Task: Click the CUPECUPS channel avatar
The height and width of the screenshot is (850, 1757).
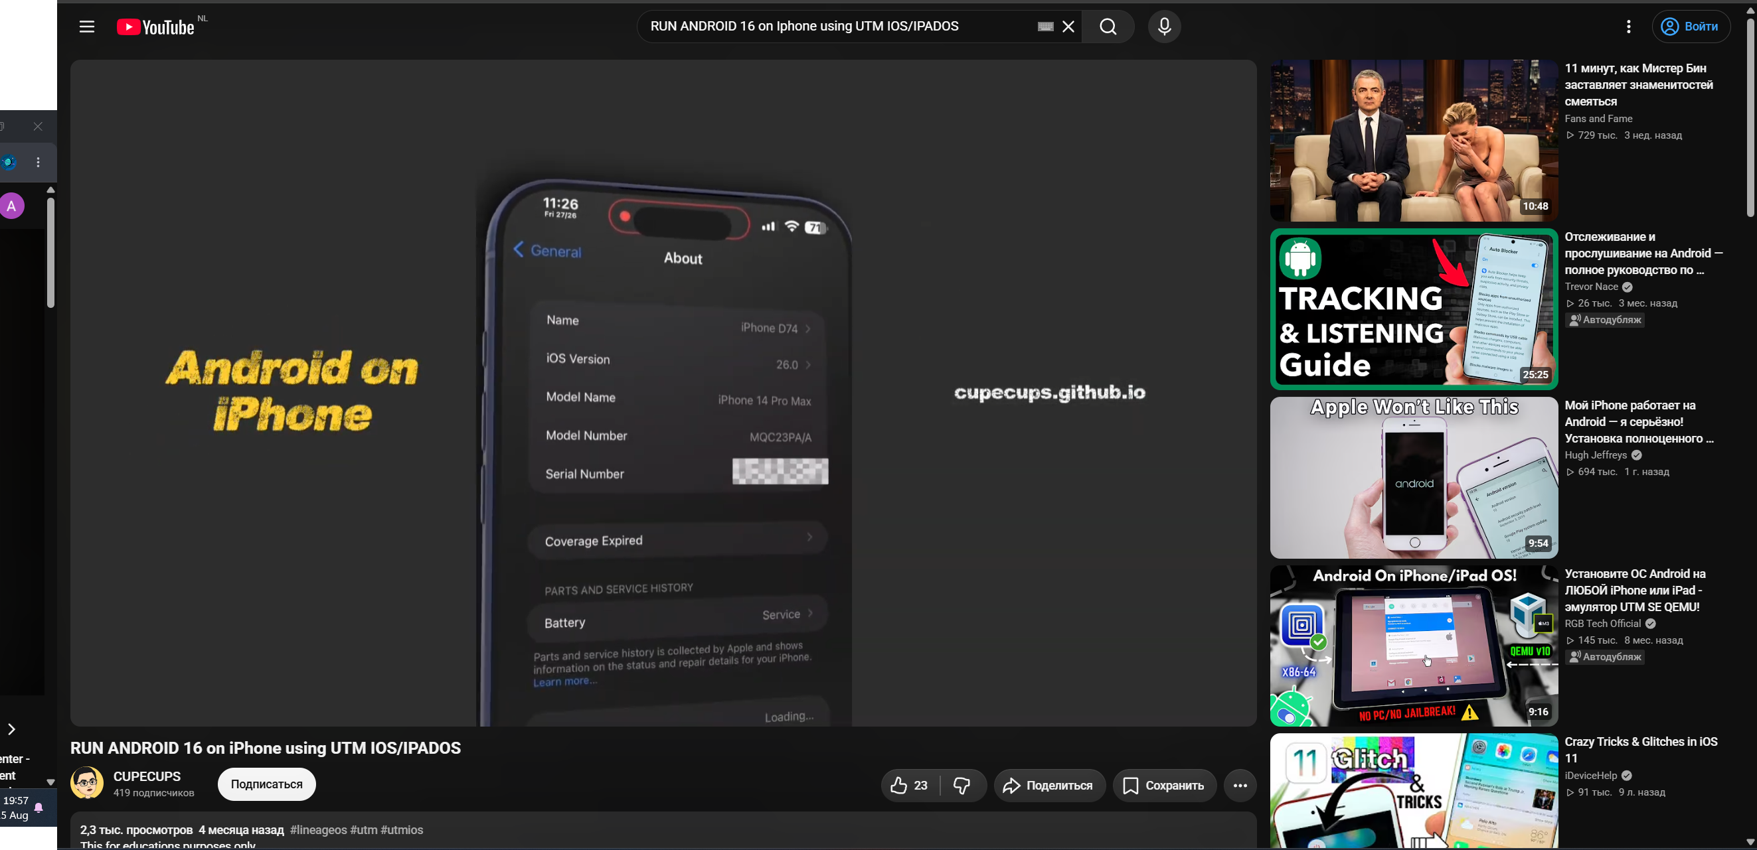Action: pos(86,782)
